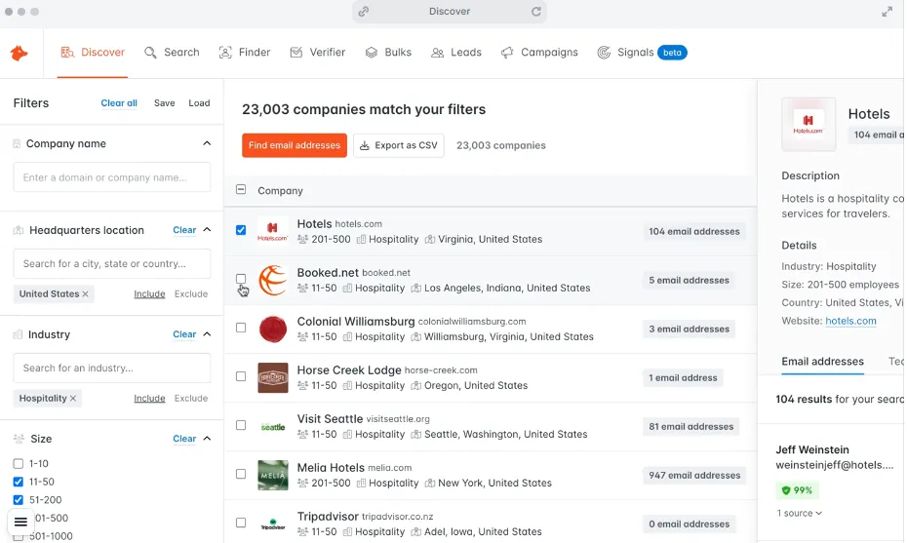Click Save filters button

(x=164, y=103)
